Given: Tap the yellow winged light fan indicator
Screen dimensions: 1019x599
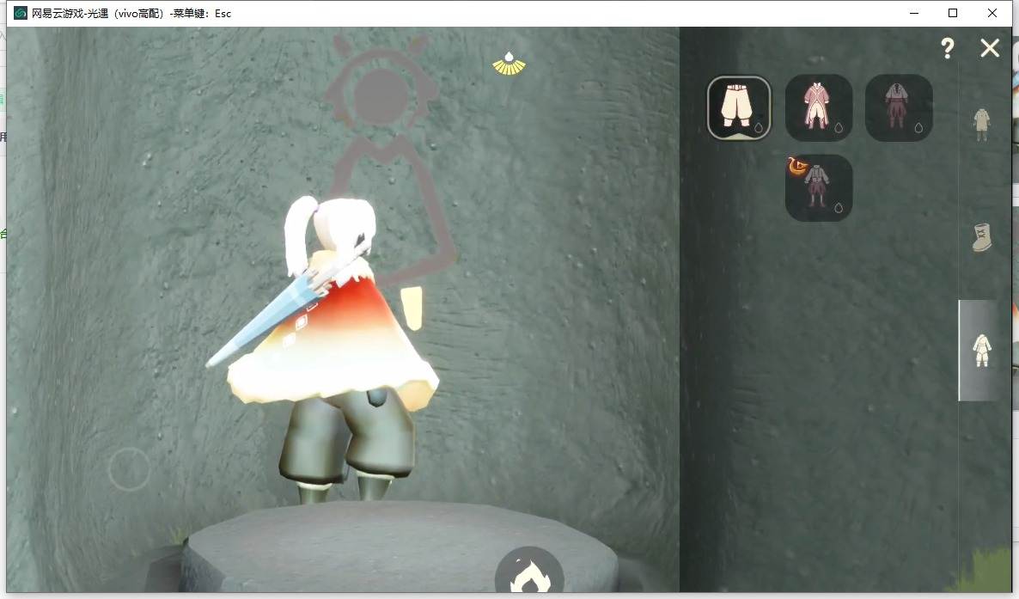Looking at the screenshot, I should 509,64.
